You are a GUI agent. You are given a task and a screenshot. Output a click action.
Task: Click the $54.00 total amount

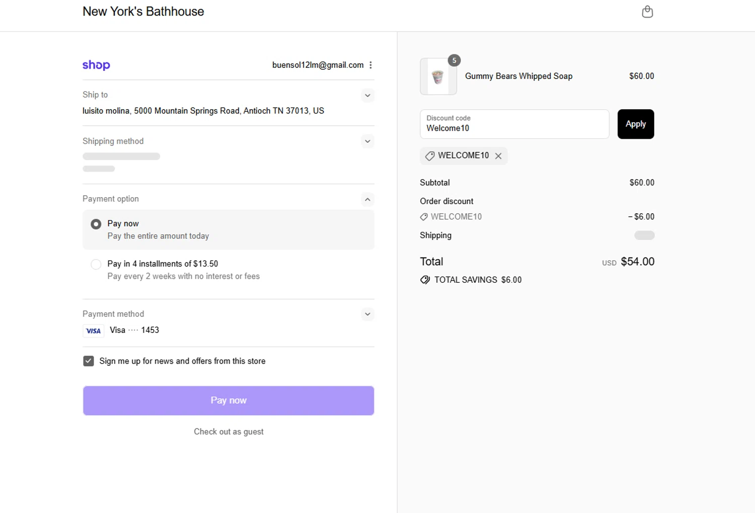[638, 262]
